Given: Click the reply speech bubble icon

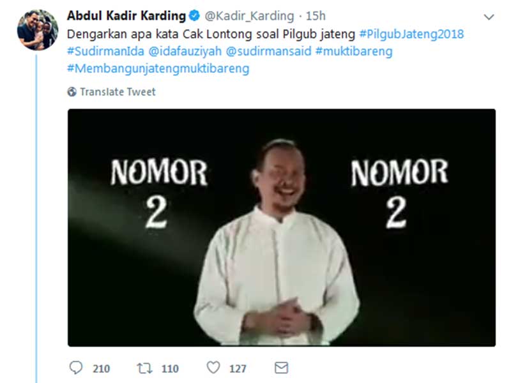Looking at the screenshot, I should (x=76, y=368).
